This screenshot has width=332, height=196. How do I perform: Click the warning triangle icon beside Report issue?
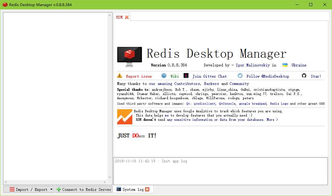coord(120,76)
